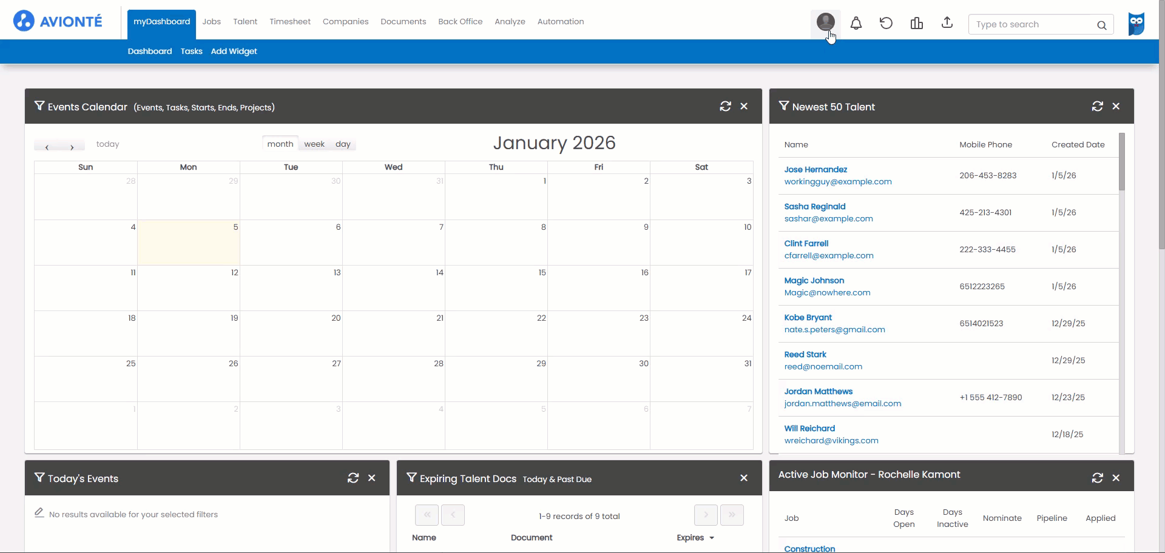The height and width of the screenshot is (553, 1165).
Task: Filter the Newest 50 Talent widget
Action: pos(784,106)
